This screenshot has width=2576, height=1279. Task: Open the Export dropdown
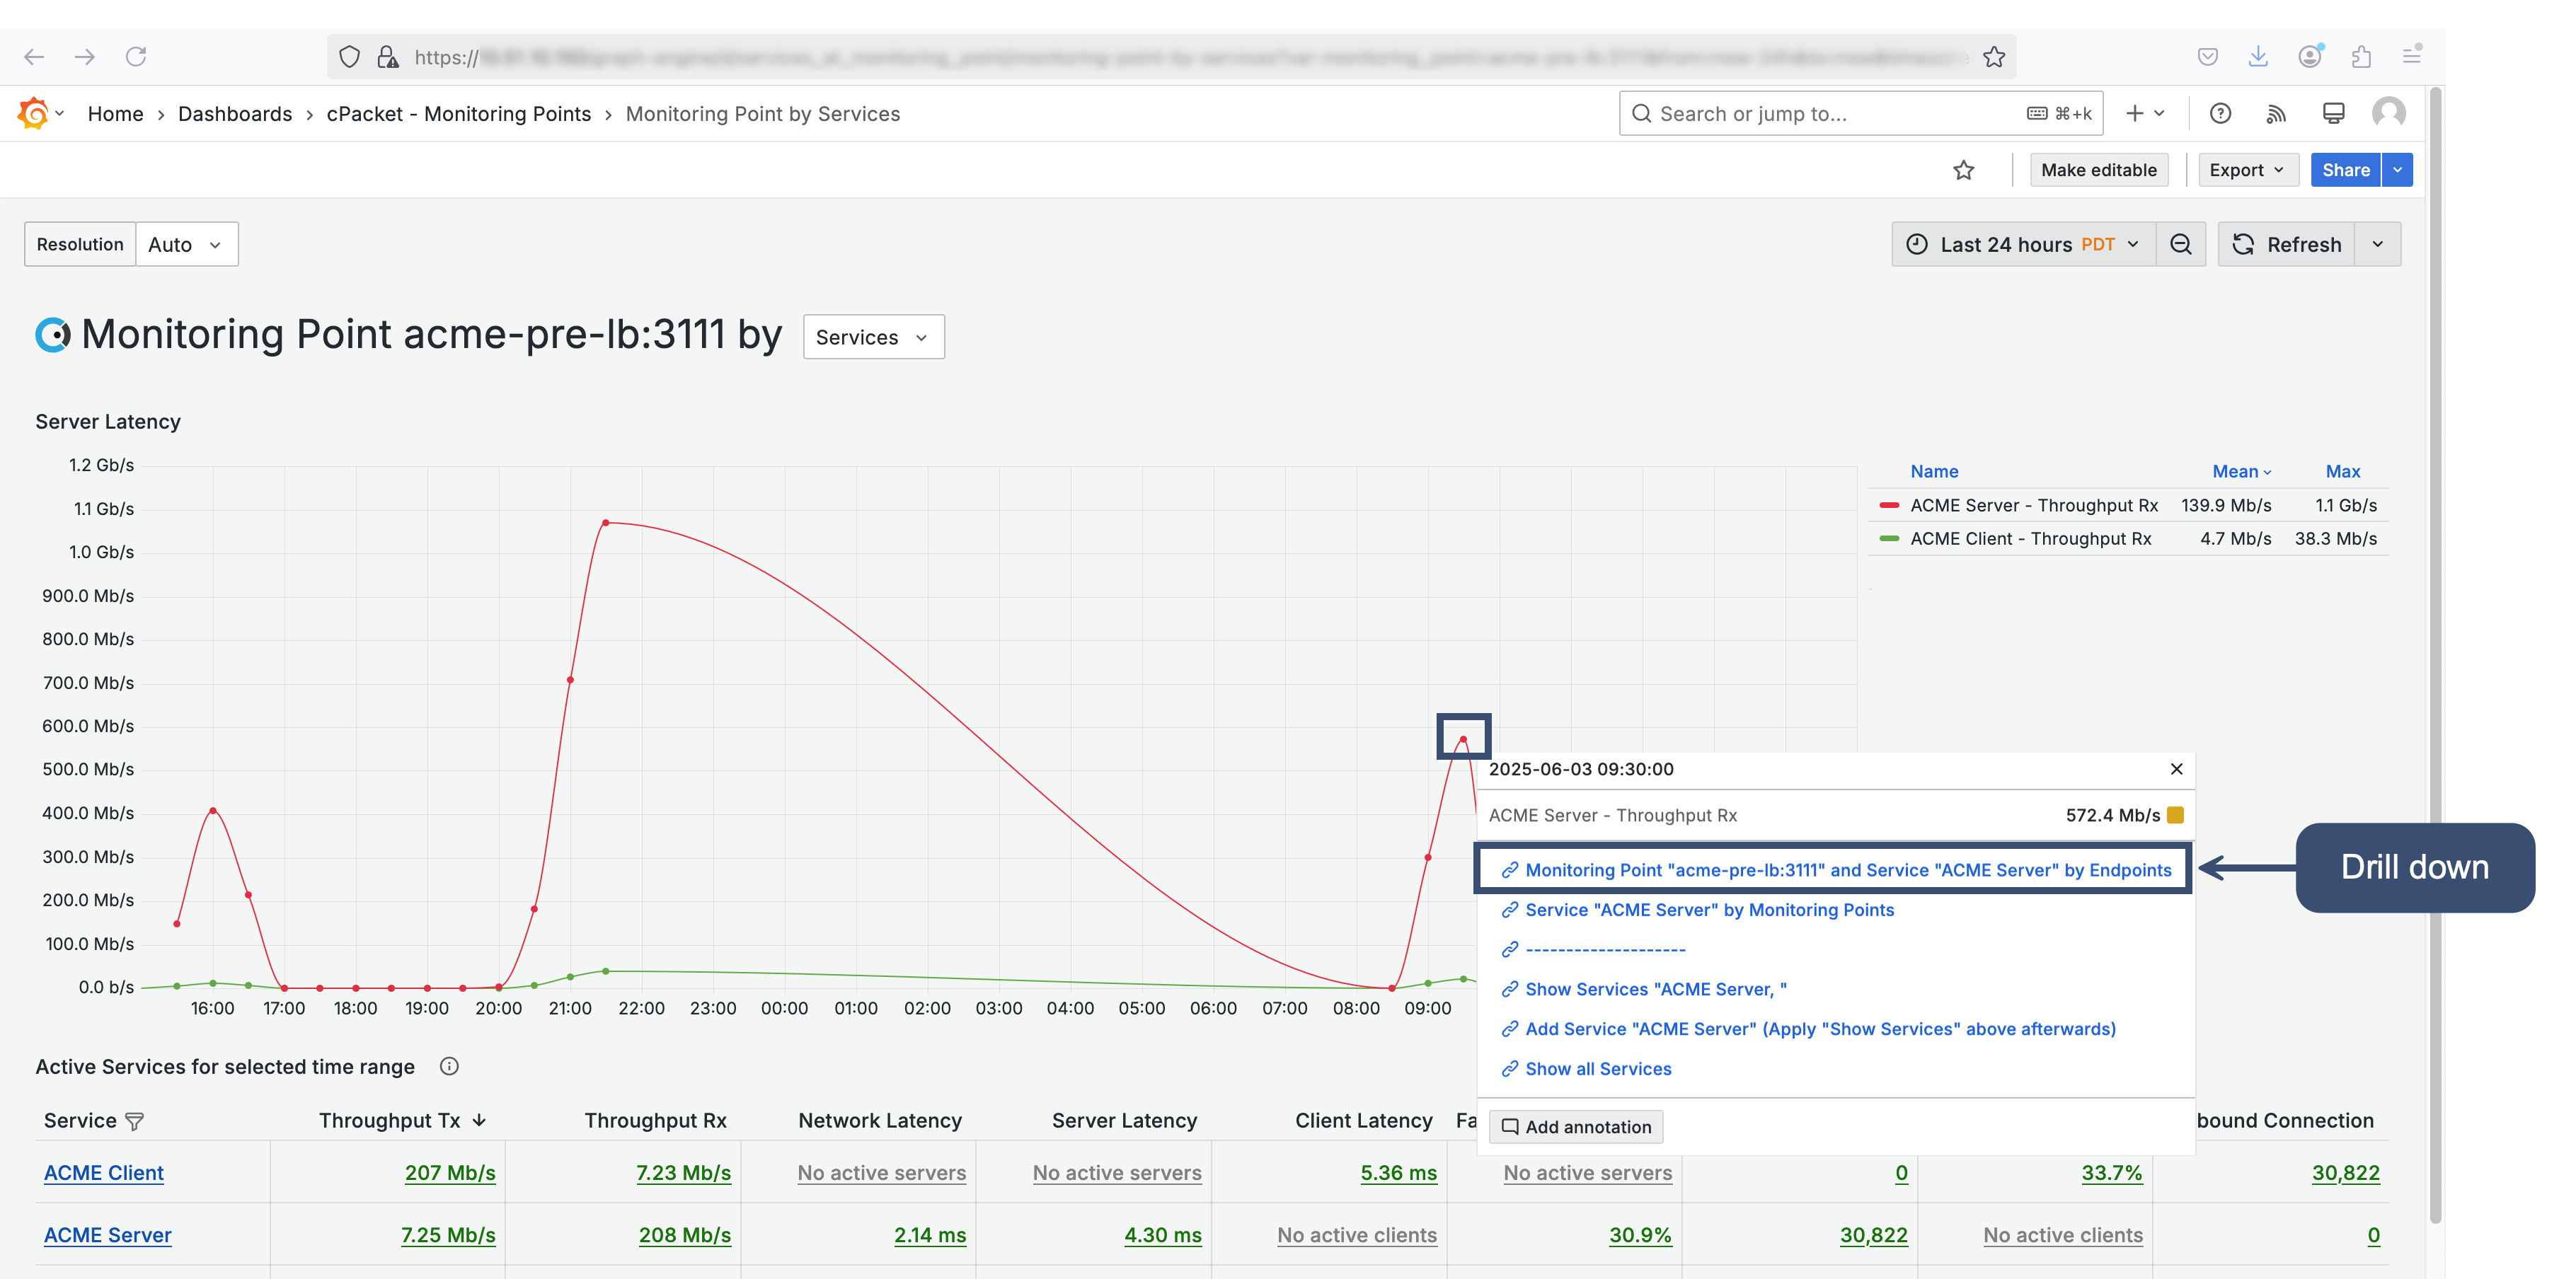pos(2247,170)
